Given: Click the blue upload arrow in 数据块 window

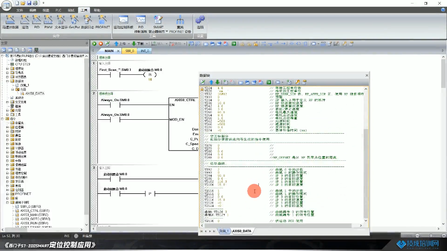Looking at the screenshot, I should coord(211,82).
